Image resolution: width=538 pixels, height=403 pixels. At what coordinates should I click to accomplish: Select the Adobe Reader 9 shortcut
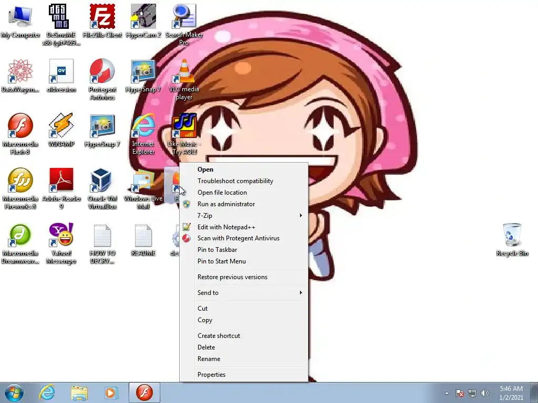61,188
